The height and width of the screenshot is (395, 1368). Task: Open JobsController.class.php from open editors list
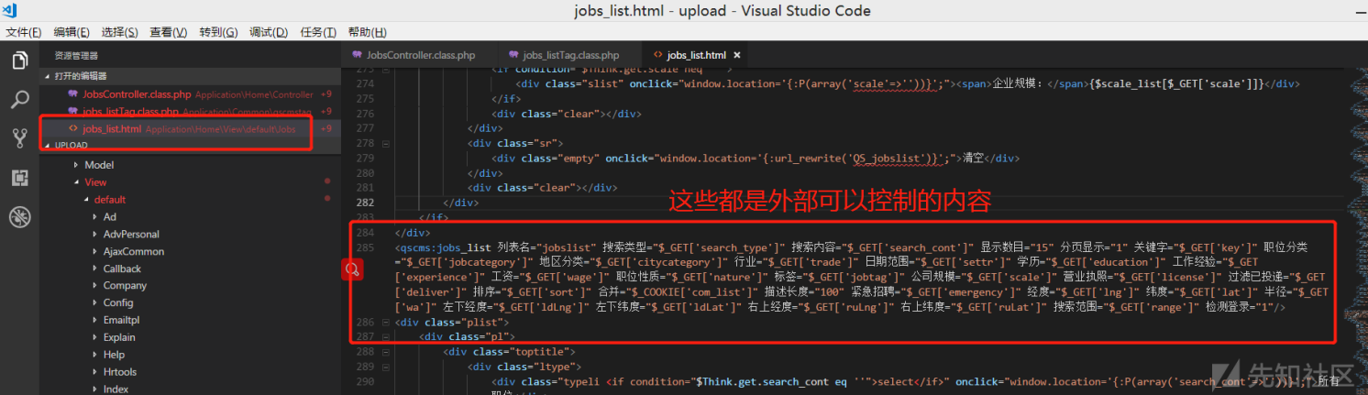tap(137, 94)
